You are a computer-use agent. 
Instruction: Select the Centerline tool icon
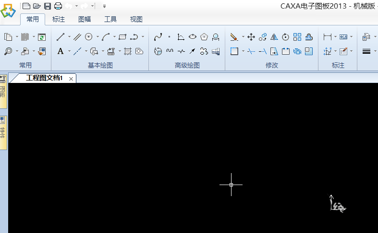pyautogui.click(x=77, y=51)
